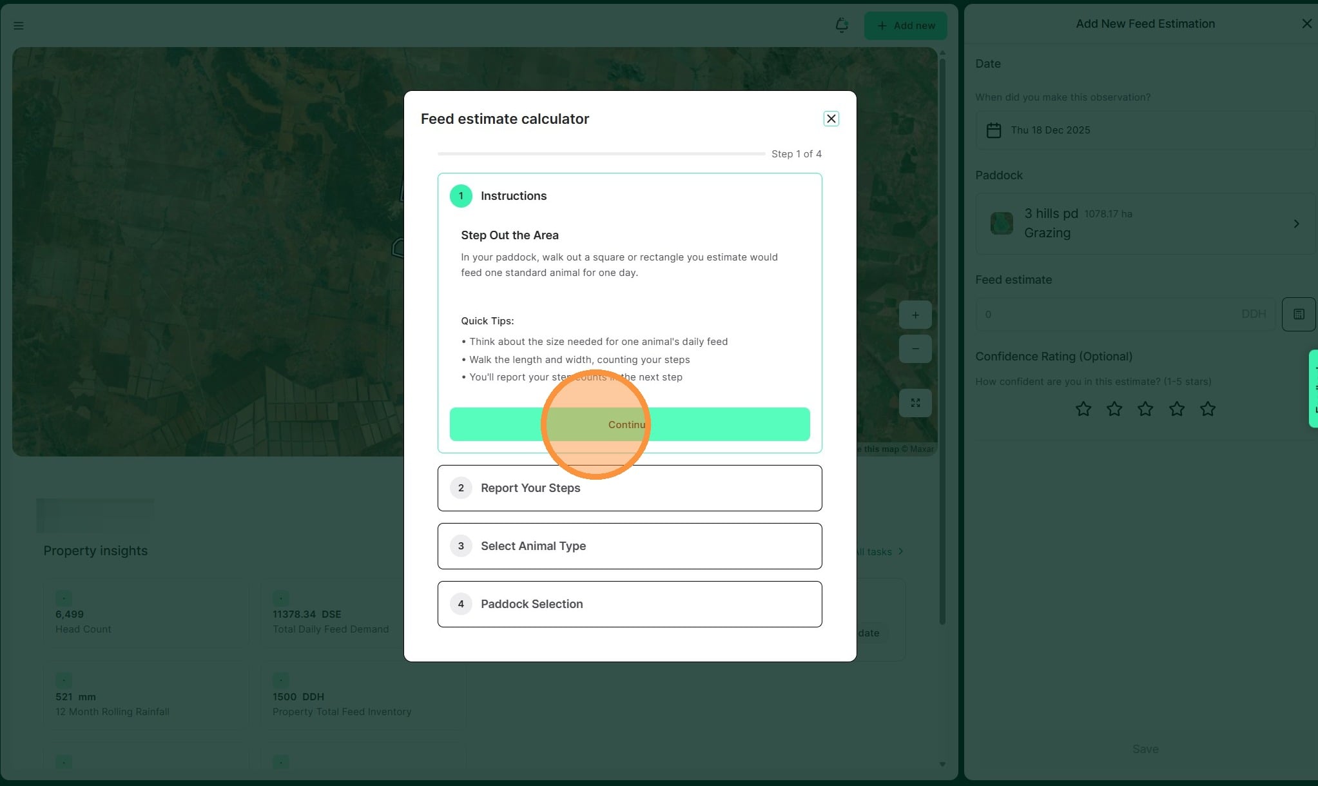
Task: Expand the Report Your Steps section
Action: pyautogui.click(x=629, y=488)
